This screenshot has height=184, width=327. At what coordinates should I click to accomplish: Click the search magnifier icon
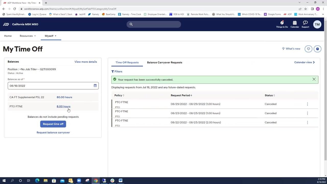[x=131, y=24]
